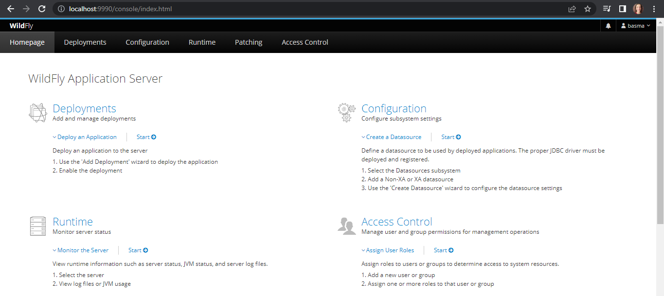Click the site information icon
The image size is (664, 296).
pyautogui.click(x=61, y=9)
